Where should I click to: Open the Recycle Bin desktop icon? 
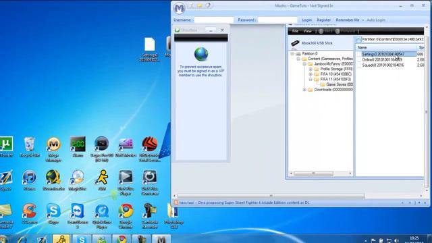30,147
